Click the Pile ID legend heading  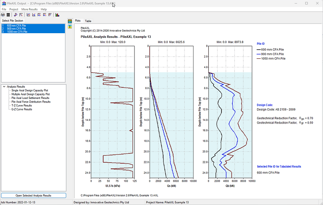click(261, 44)
